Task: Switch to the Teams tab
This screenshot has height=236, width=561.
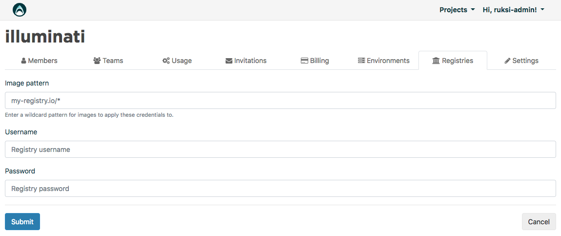Action: click(x=108, y=61)
